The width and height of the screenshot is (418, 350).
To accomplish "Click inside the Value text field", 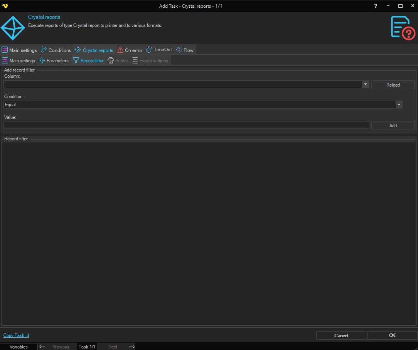I will (x=186, y=125).
